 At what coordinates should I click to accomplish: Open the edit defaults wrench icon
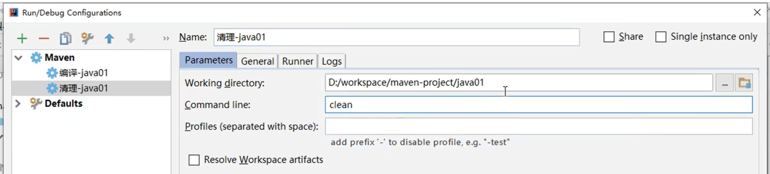coord(87,38)
